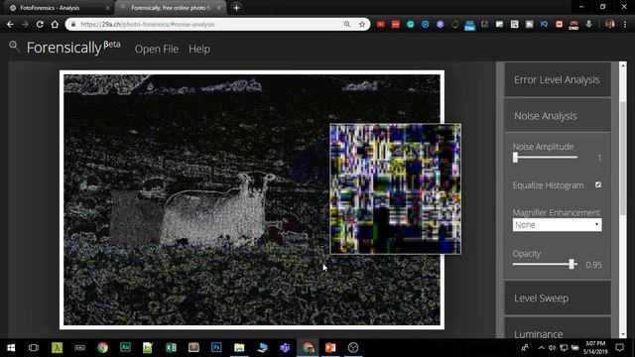This screenshot has height=357, width=635.
Task: Click the purple hexagon extension icon
Action: (x=441, y=24)
